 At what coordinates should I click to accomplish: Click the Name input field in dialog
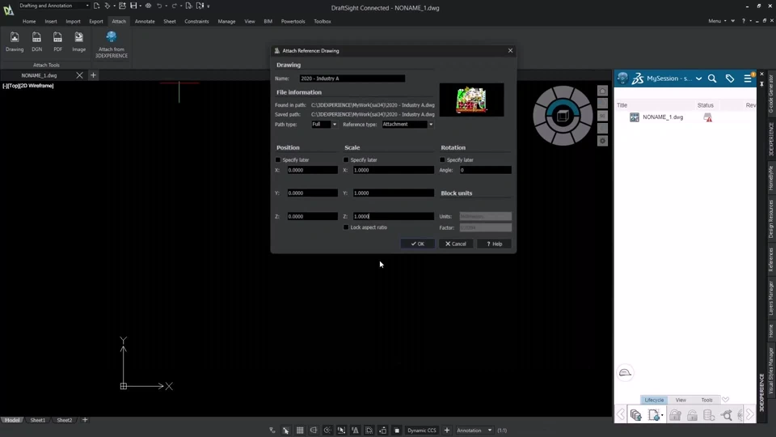[352, 78]
